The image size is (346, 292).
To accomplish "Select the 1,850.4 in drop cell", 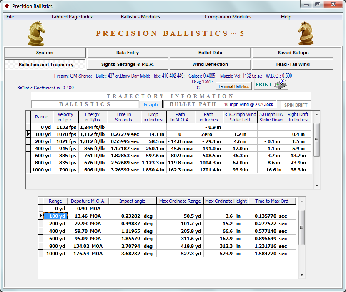I will tap(154, 170).
